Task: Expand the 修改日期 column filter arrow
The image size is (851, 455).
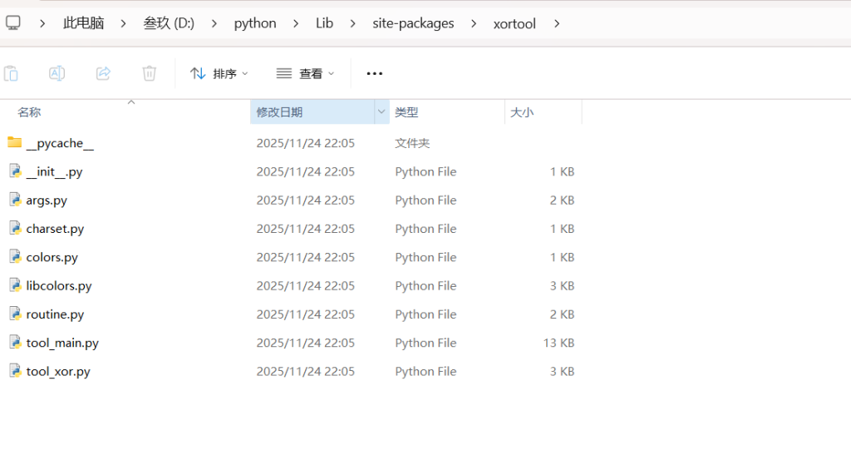Action: (x=381, y=111)
